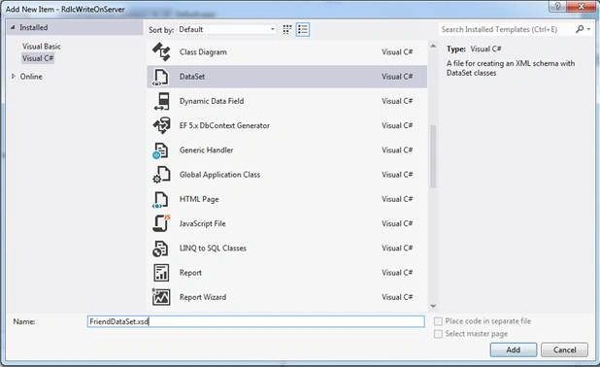Open the help question mark button
The width and height of the screenshot is (600, 367).
click(x=557, y=6)
